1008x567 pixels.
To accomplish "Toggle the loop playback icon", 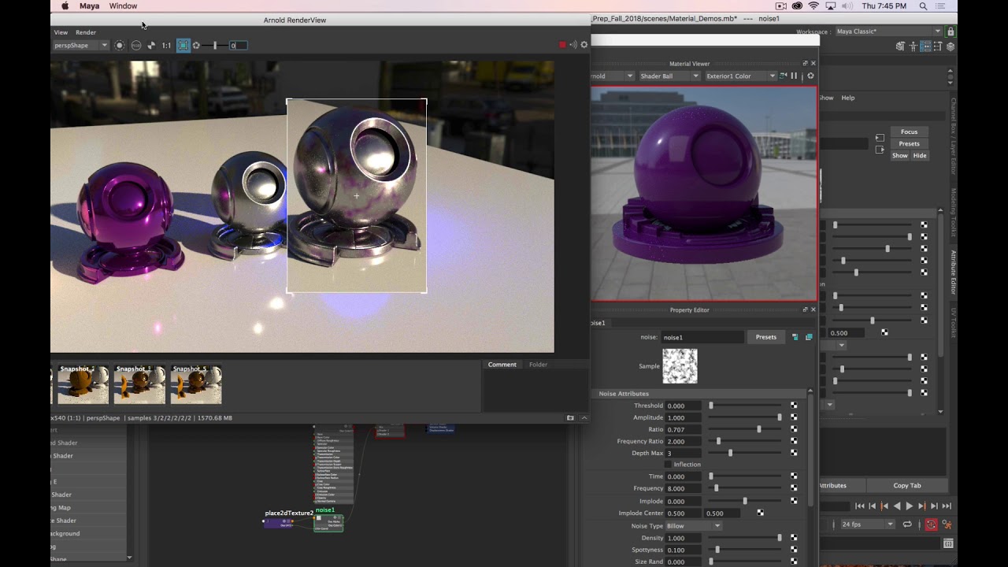I will 907,524.
